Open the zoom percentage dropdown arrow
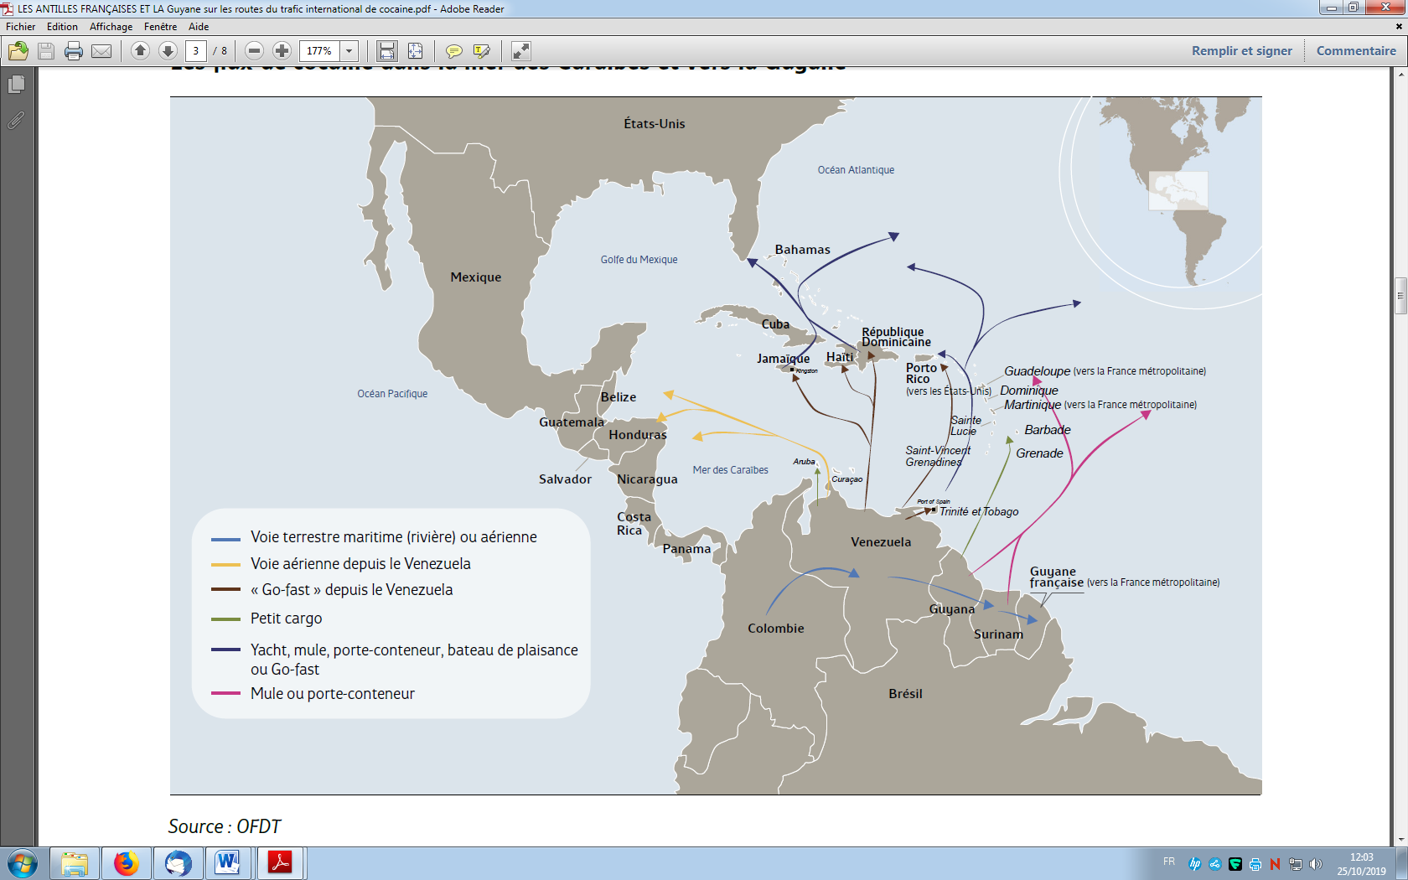Image resolution: width=1408 pixels, height=880 pixels. click(x=349, y=51)
